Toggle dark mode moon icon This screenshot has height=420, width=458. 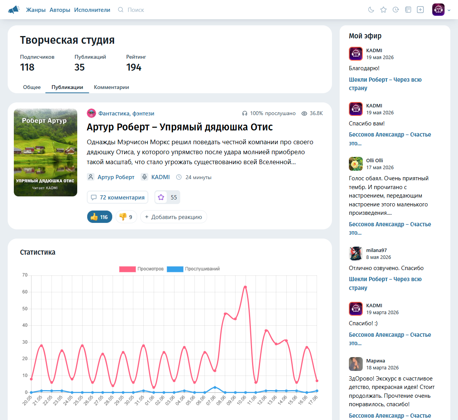pyautogui.click(x=371, y=10)
